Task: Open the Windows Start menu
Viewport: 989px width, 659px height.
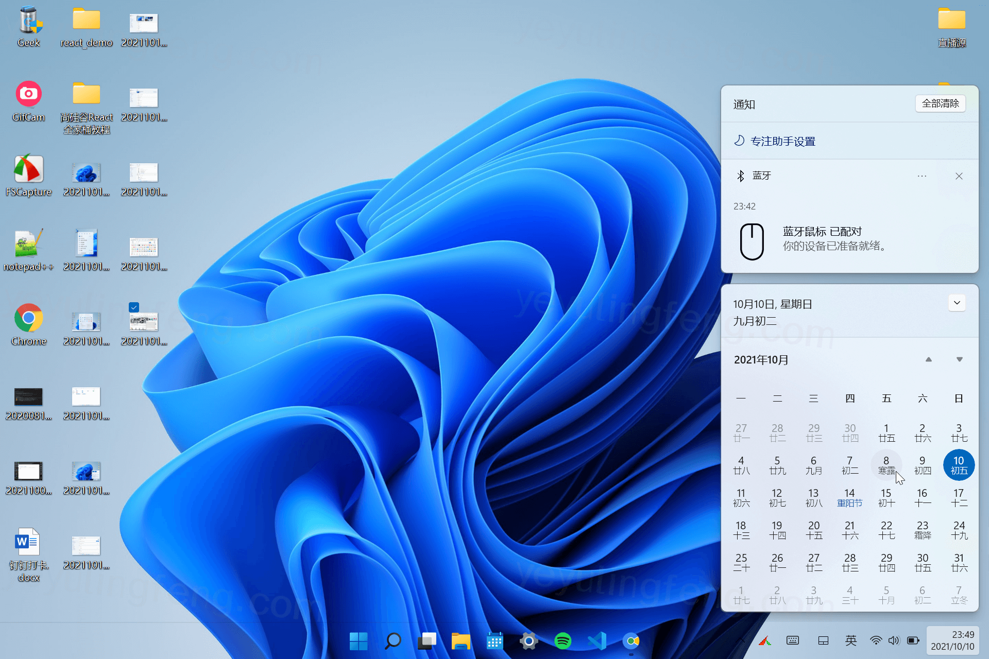Action: [359, 641]
